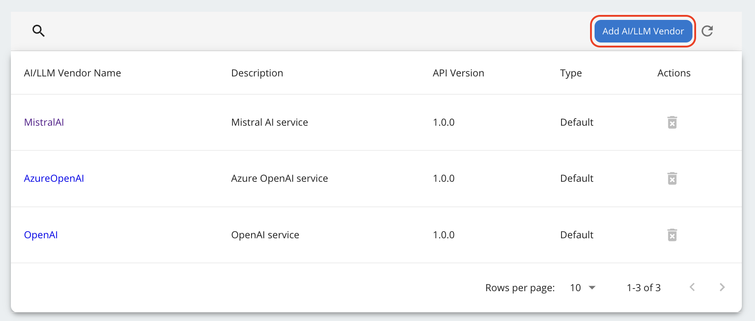The height and width of the screenshot is (321, 755).
Task: Go to previous page with left chevron
Action: coord(692,287)
